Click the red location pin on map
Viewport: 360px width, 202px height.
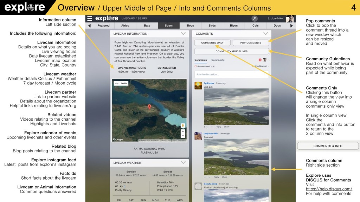click(149, 107)
